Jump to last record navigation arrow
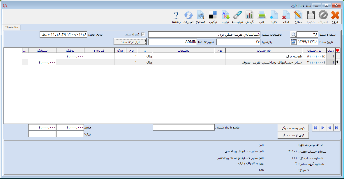344x179 pixels. coord(315,128)
